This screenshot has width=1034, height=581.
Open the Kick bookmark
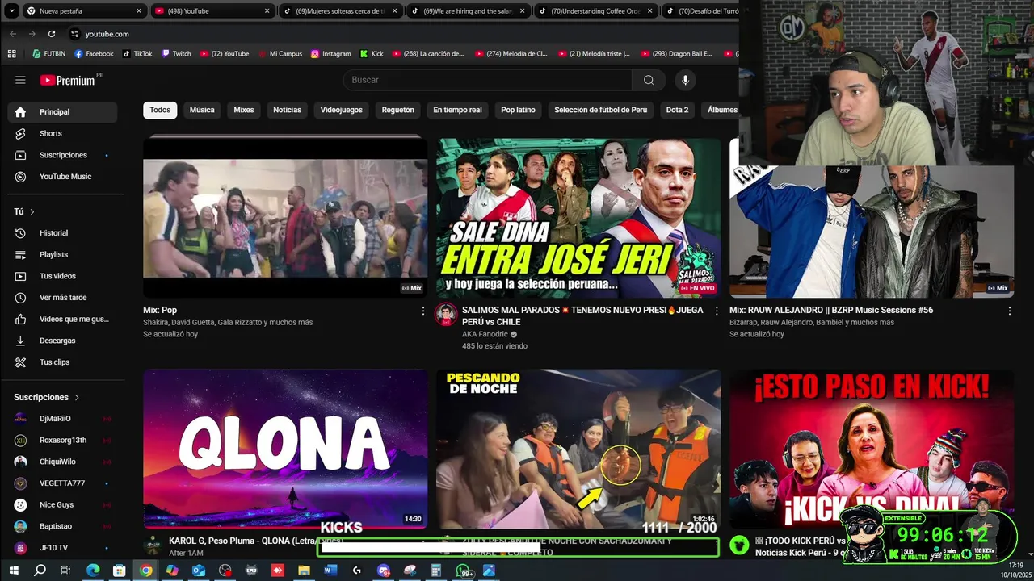coord(372,54)
